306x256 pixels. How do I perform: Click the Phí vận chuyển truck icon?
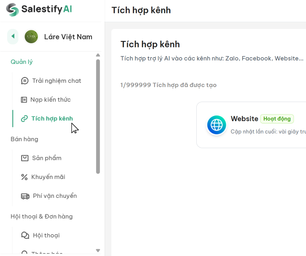click(25, 196)
